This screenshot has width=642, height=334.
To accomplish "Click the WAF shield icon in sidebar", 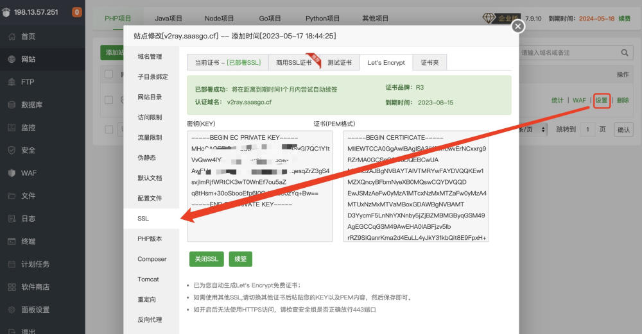I will (x=12, y=173).
